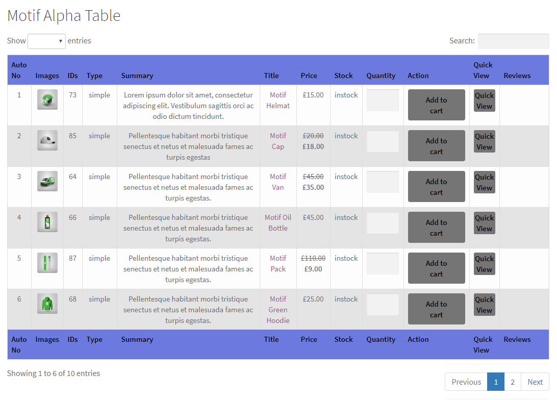The width and height of the screenshot is (557, 400).
Task: Sort by the IDs column header
Action: [72, 76]
